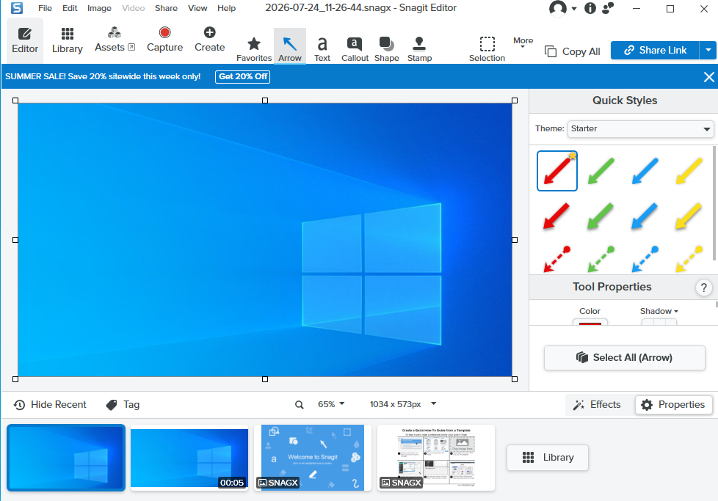This screenshot has width=718, height=501.
Task: Start a new Capture with red record icon
Action: pos(164,40)
